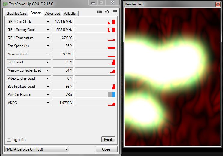The height and width of the screenshot is (156, 223).
Task: Expand the PerfCap Reason dropdown
Action: (48, 95)
